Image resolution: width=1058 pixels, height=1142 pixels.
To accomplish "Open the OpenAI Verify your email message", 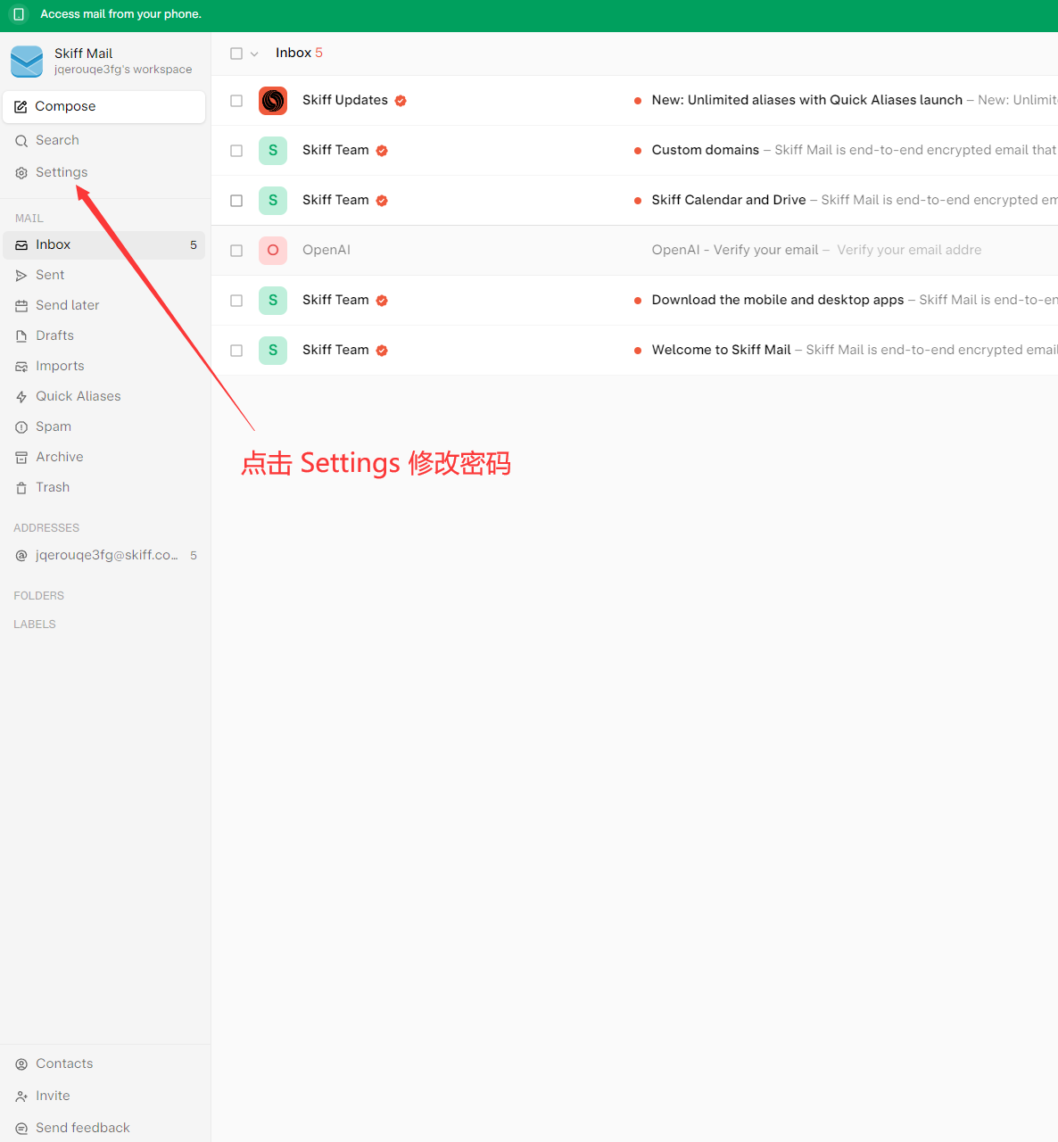I will point(635,251).
